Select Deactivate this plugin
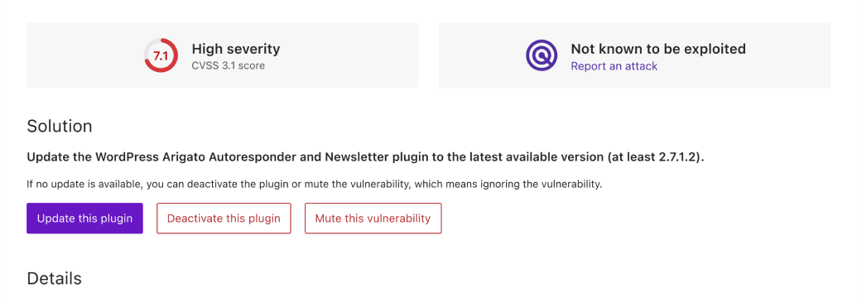Viewport: 857px width, 298px height. click(x=224, y=219)
